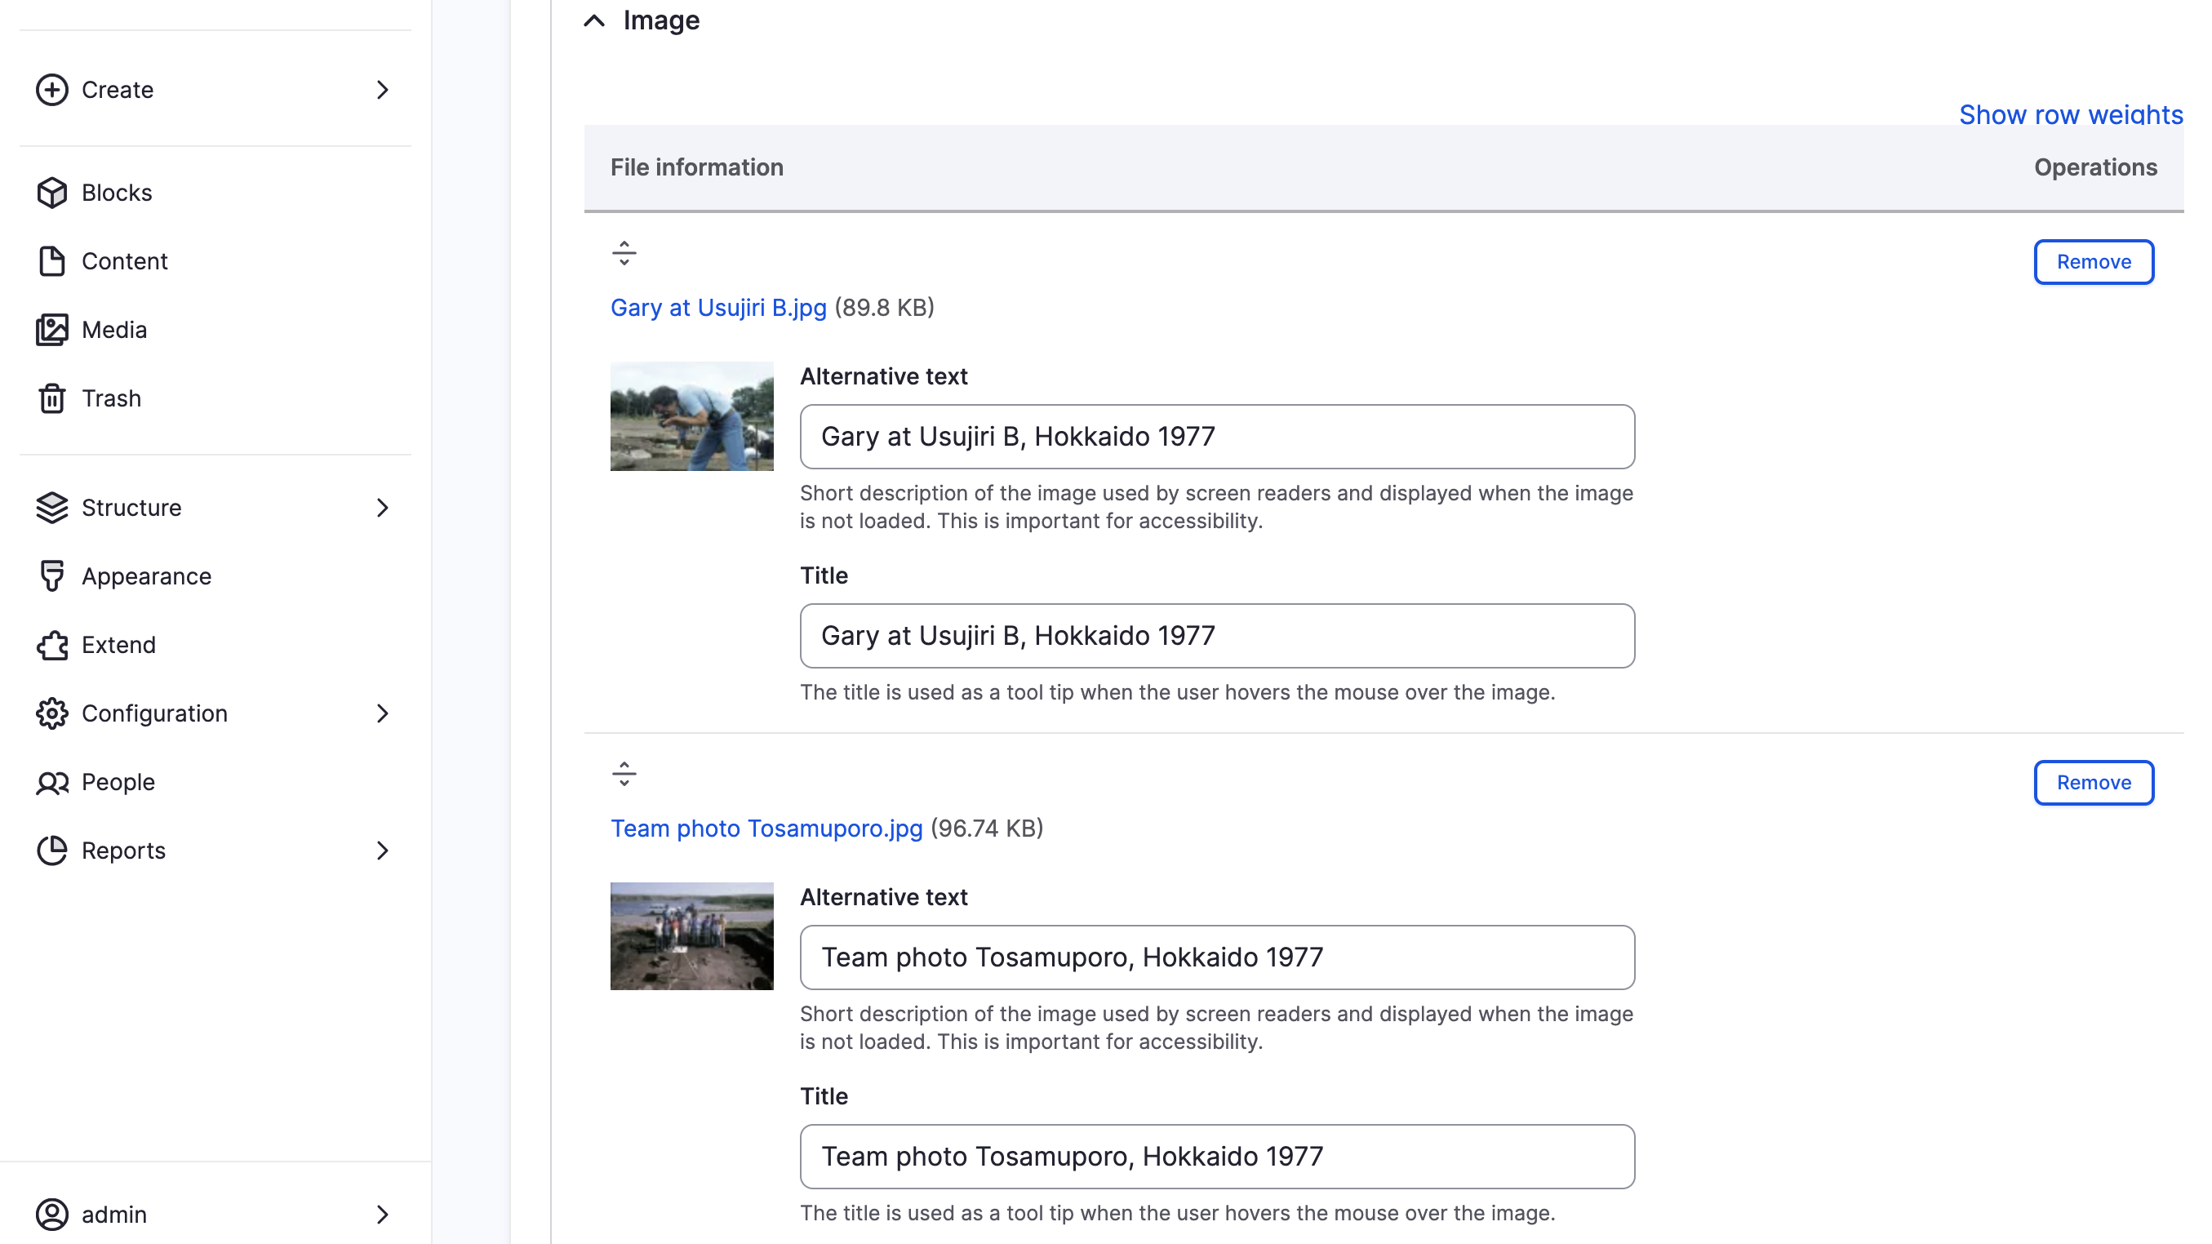This screenshot has width=2212, height=1244.
Task: Click Show row weights link
Action: point(2070,114)
